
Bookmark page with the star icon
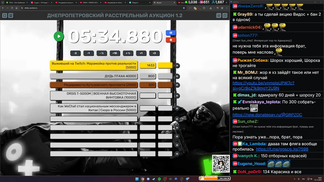point(184,8)
